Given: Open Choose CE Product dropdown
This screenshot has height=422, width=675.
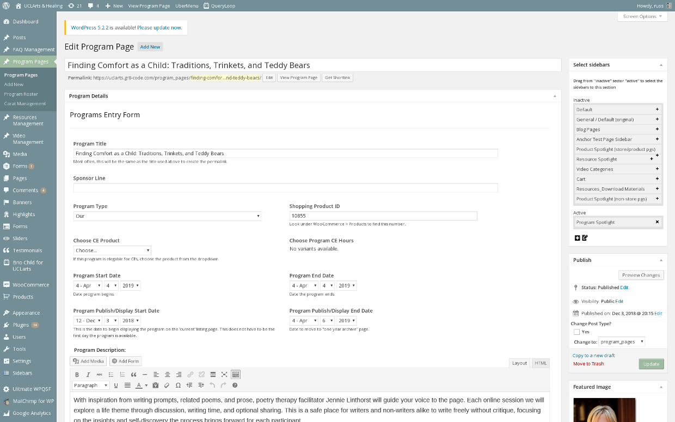Looking at the screenshot, I should pos(112,250).
